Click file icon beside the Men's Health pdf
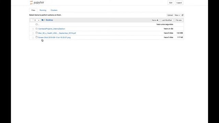 37,33
